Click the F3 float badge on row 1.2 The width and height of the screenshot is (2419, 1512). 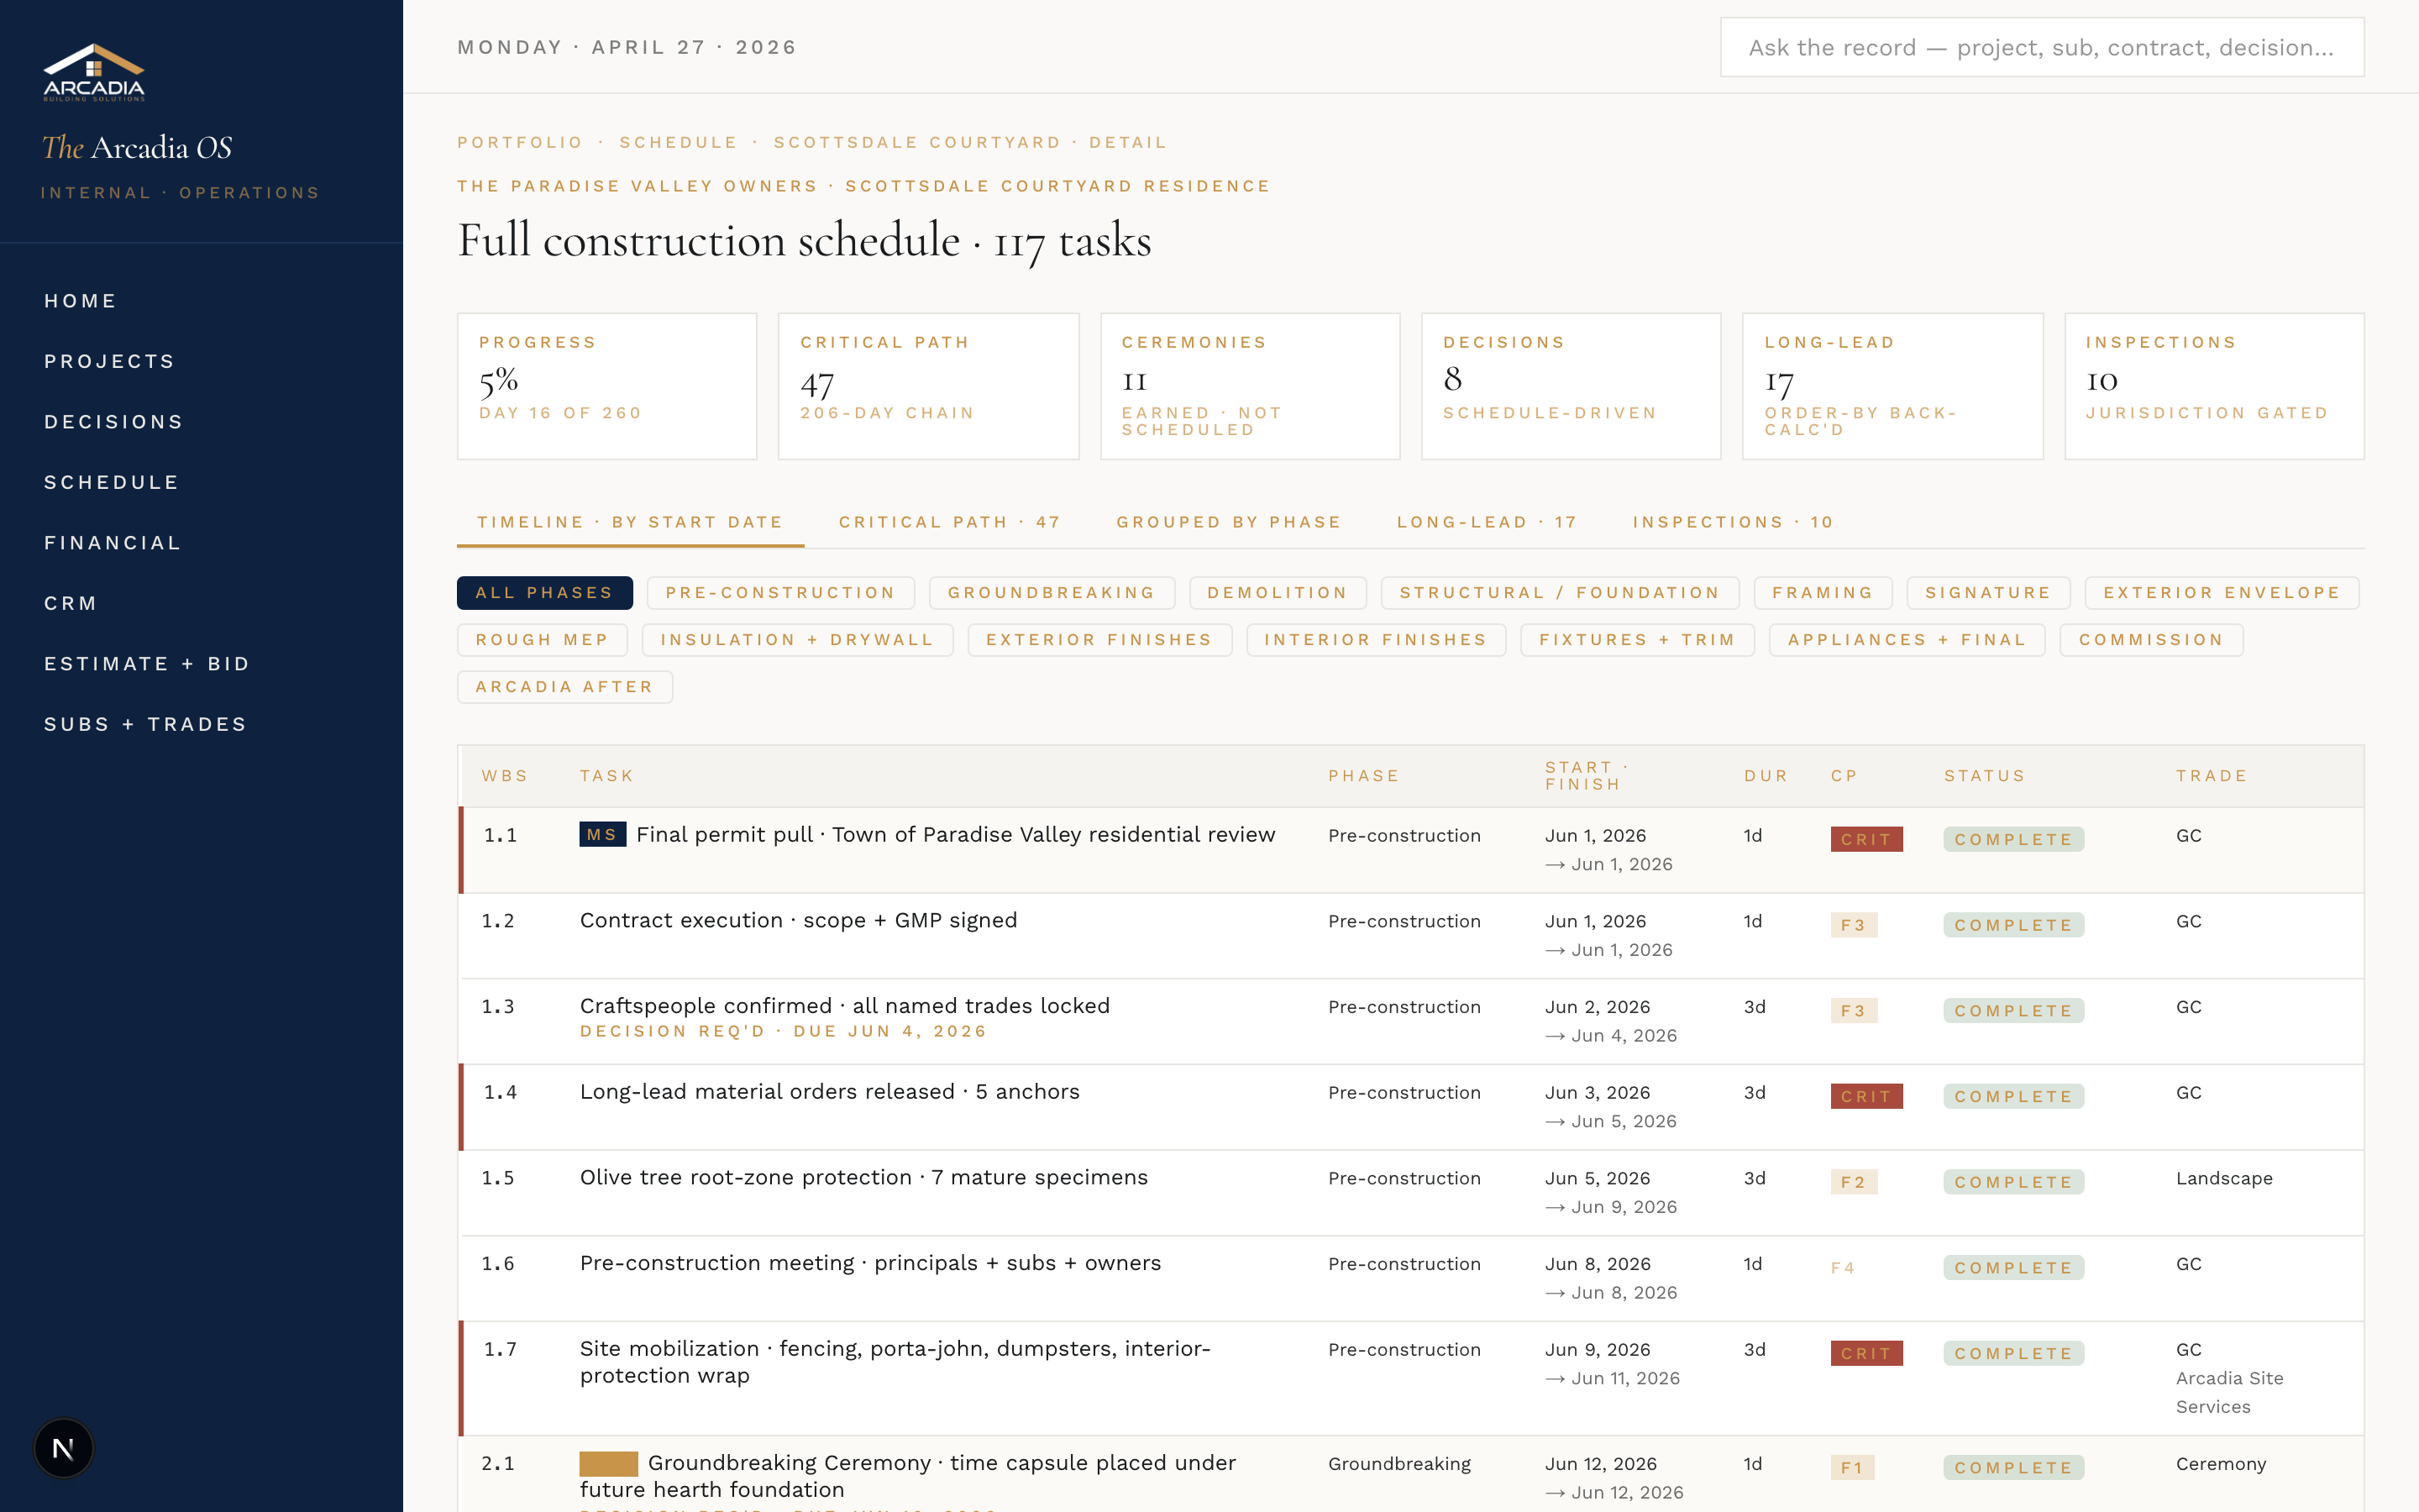[1853, 925]
